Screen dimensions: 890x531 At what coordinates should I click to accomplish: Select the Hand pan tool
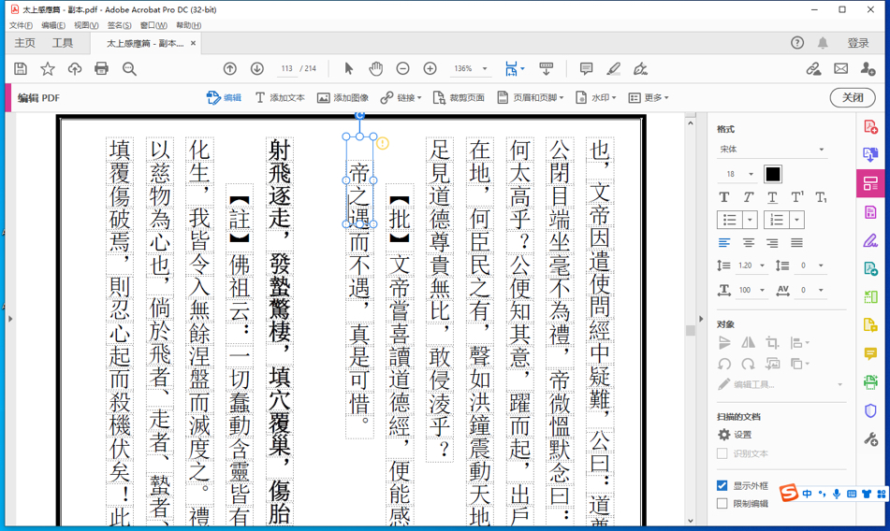[x=375, y=69]
